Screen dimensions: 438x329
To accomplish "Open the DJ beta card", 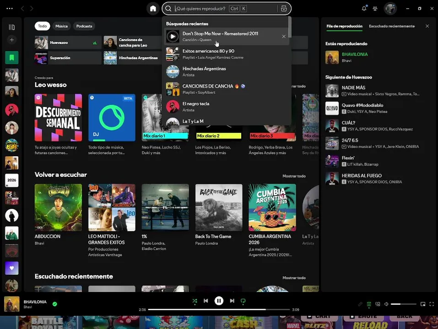I will (x=112, y=117).
